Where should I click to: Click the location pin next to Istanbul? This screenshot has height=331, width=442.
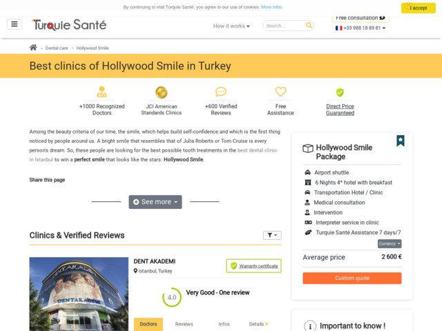pyautogui.click(x=135, y=271)
